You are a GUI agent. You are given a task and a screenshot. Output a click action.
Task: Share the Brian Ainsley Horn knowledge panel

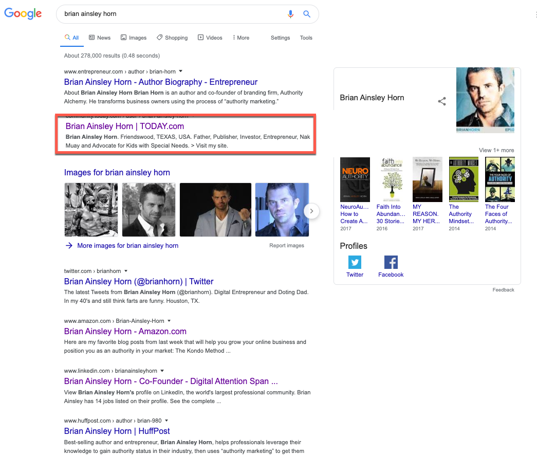click(x=442, y=101)
